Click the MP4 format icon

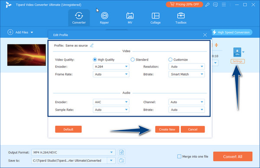(x=237, y=52)
